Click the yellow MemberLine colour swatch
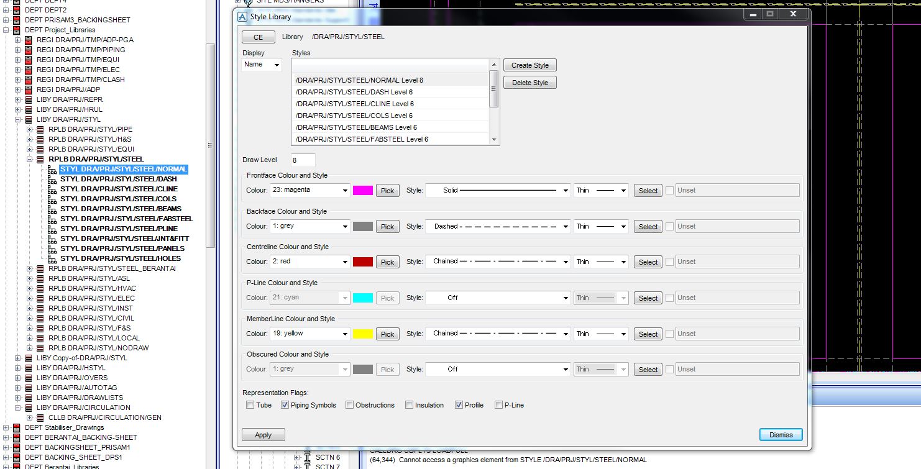The image size is (921, 469). (363, 334)
